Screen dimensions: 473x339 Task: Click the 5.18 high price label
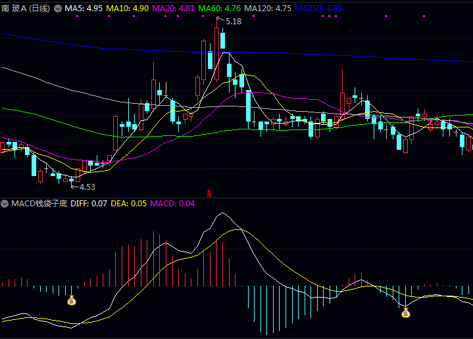pos(233,22)
